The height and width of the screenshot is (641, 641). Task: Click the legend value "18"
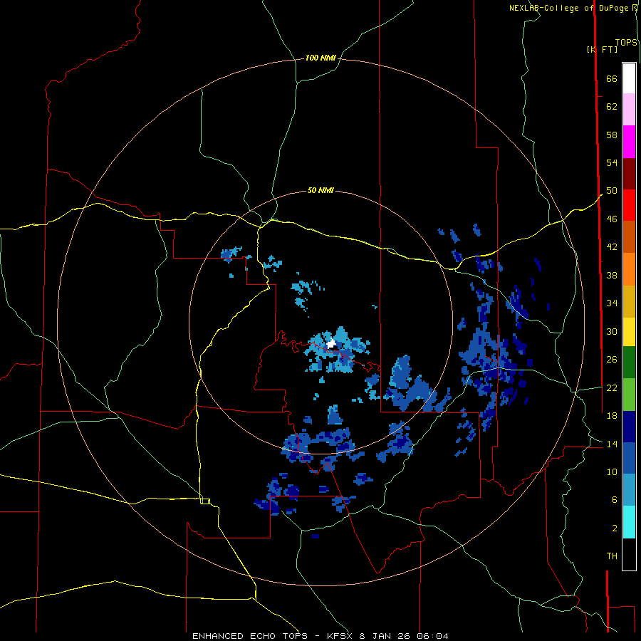612,416
